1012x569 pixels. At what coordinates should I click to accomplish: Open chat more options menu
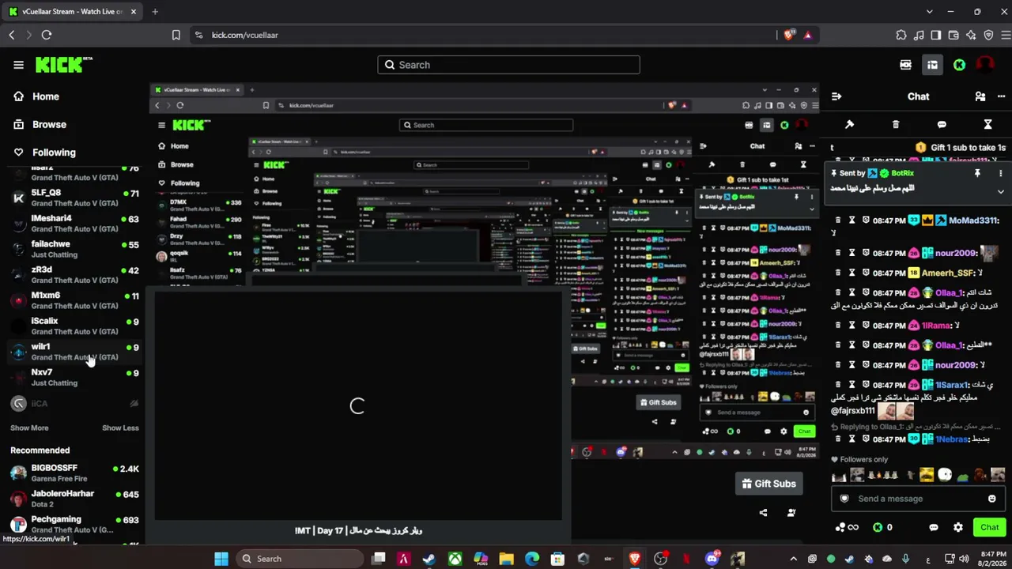[x=1003, y=96]
